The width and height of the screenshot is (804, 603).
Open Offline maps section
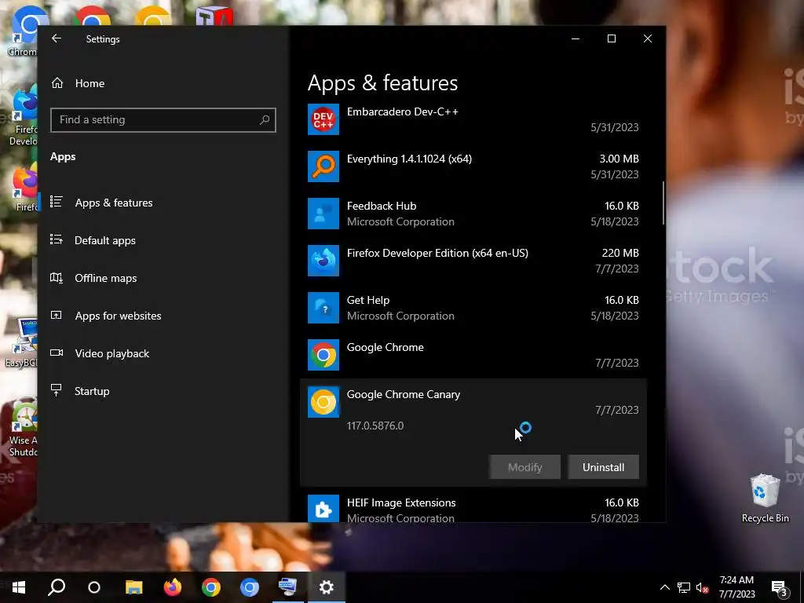(106, 278)
